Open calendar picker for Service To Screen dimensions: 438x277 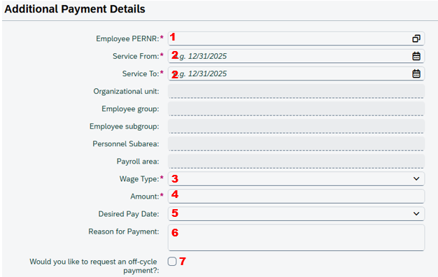pos(416,73)
